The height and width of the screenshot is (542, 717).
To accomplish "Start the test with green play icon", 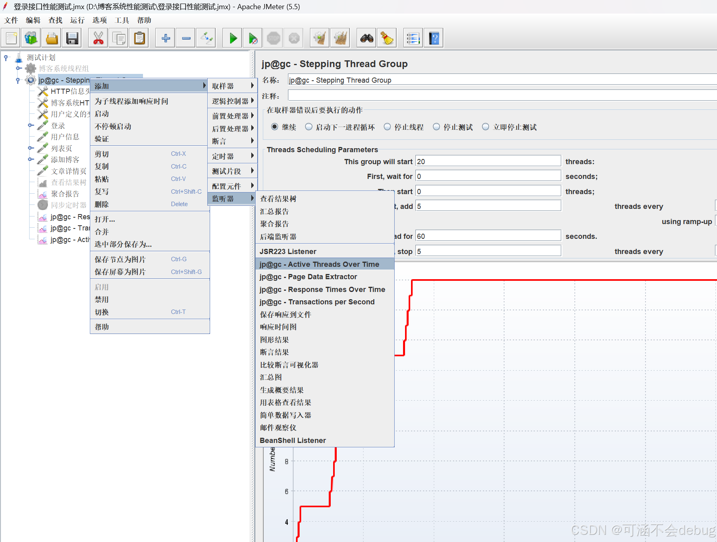I will (x=232, y=38).
